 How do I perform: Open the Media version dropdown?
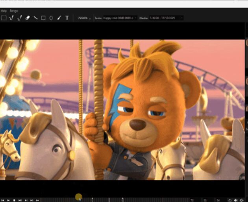tap(166, 18)
